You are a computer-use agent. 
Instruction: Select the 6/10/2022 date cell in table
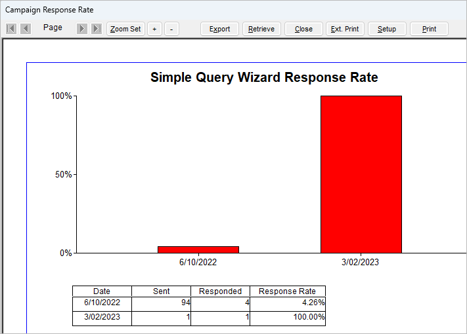(102, 303)
